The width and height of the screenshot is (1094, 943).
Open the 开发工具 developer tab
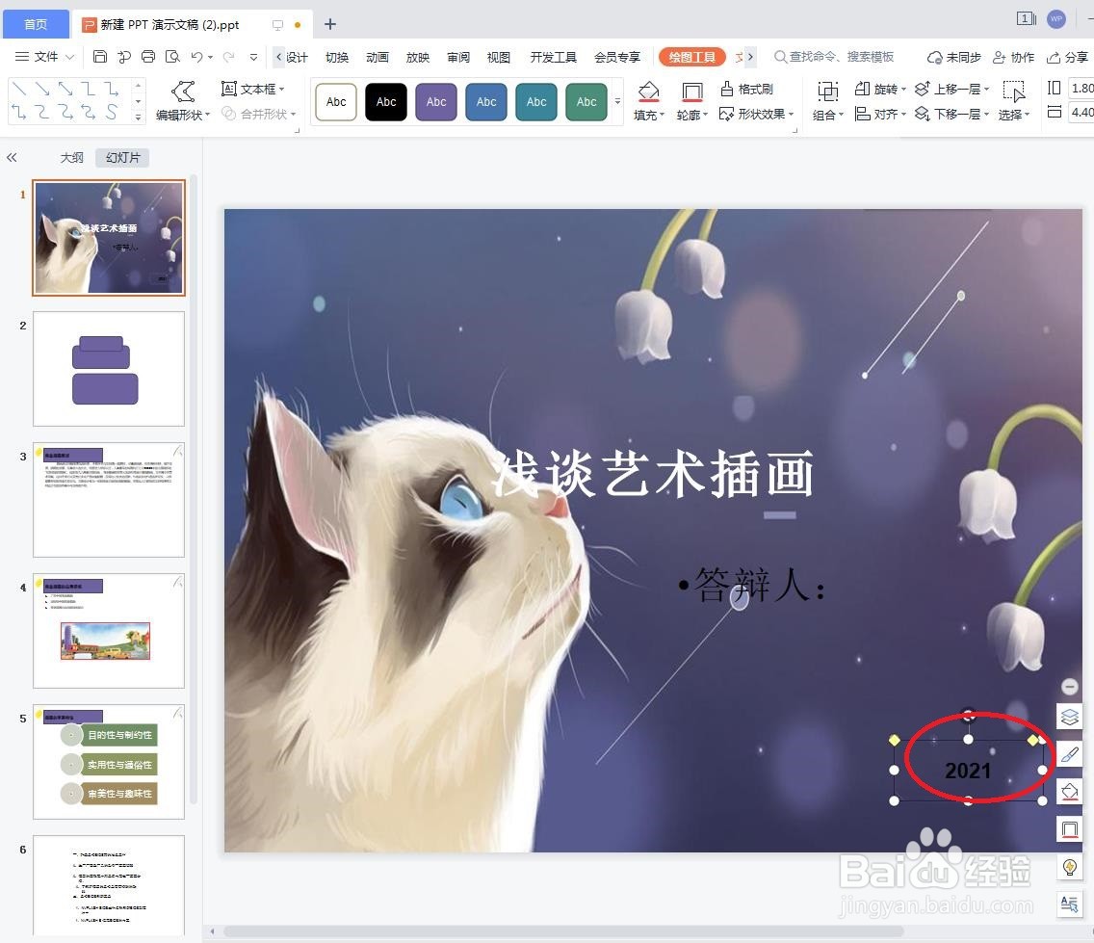coord(554,57)
